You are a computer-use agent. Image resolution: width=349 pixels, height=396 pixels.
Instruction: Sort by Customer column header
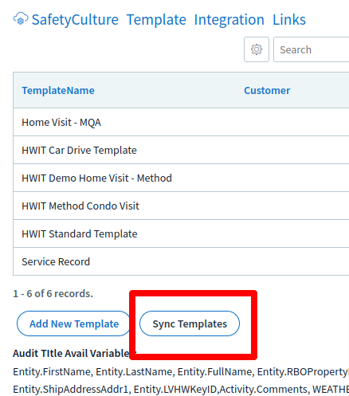tap(267, 90)
